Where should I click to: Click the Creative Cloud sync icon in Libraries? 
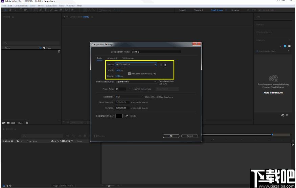(x=282, y=115)
